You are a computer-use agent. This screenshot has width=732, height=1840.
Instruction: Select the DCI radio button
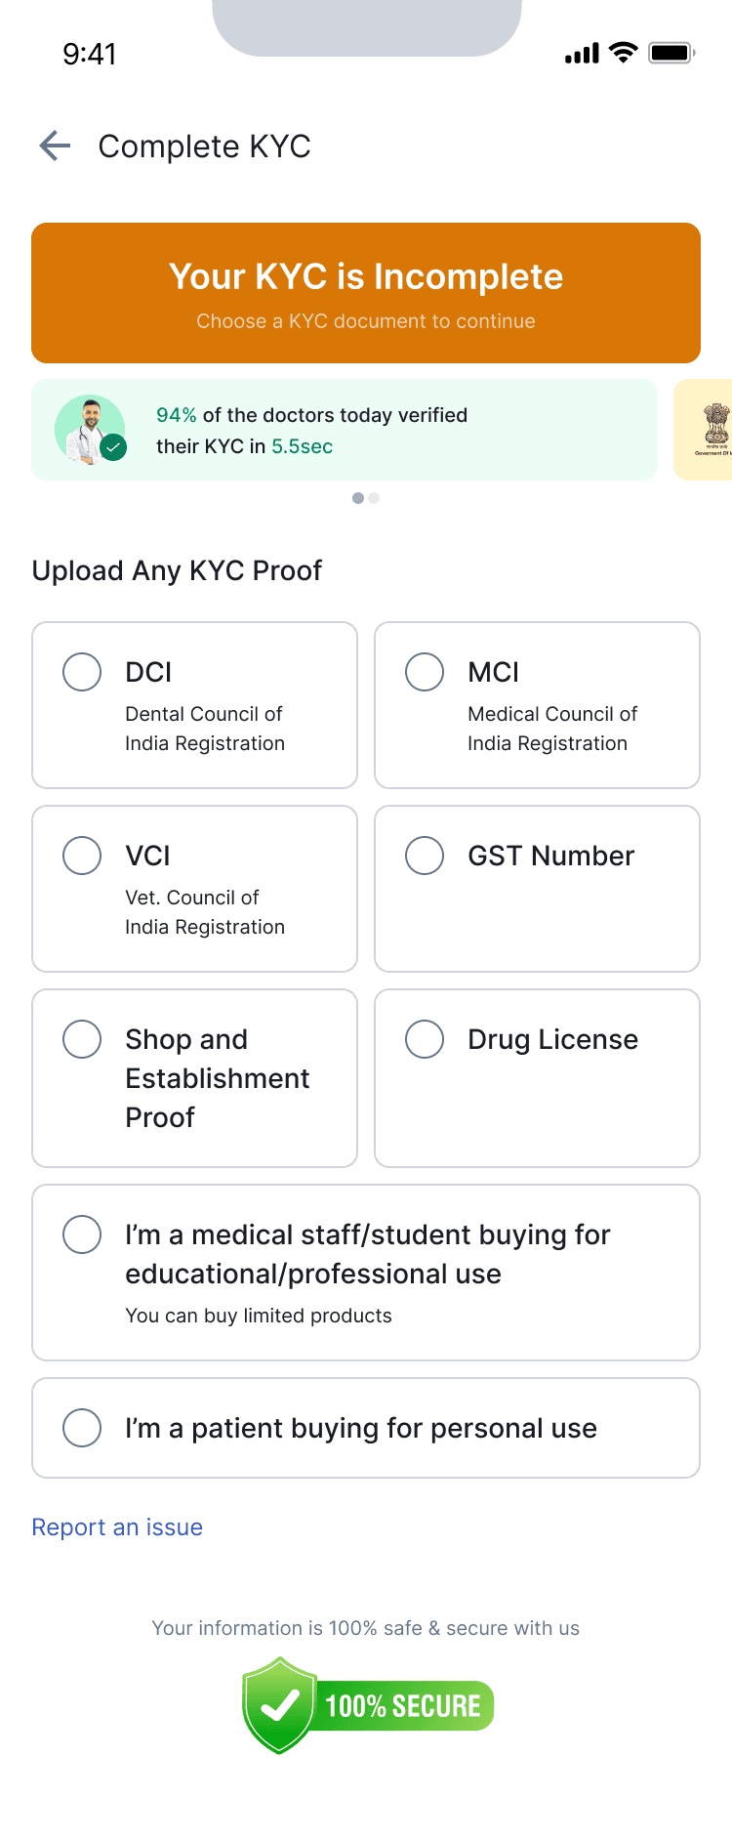click(82, 672)
